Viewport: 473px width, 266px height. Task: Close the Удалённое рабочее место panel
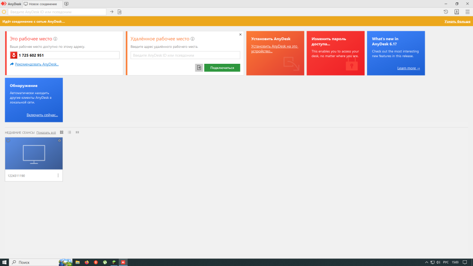[x=240, y=34]
